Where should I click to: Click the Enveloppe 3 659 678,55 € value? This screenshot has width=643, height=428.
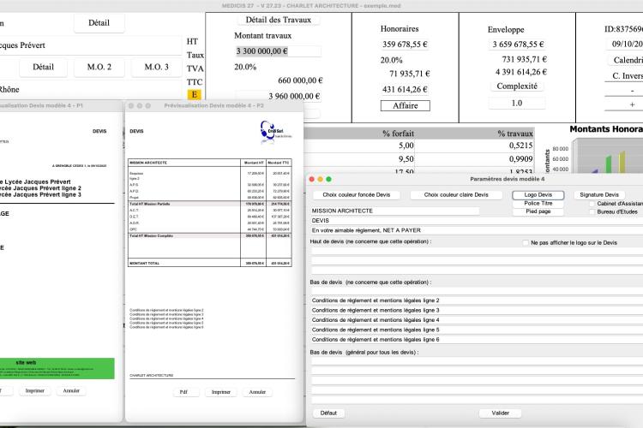[x=518, y=45]
